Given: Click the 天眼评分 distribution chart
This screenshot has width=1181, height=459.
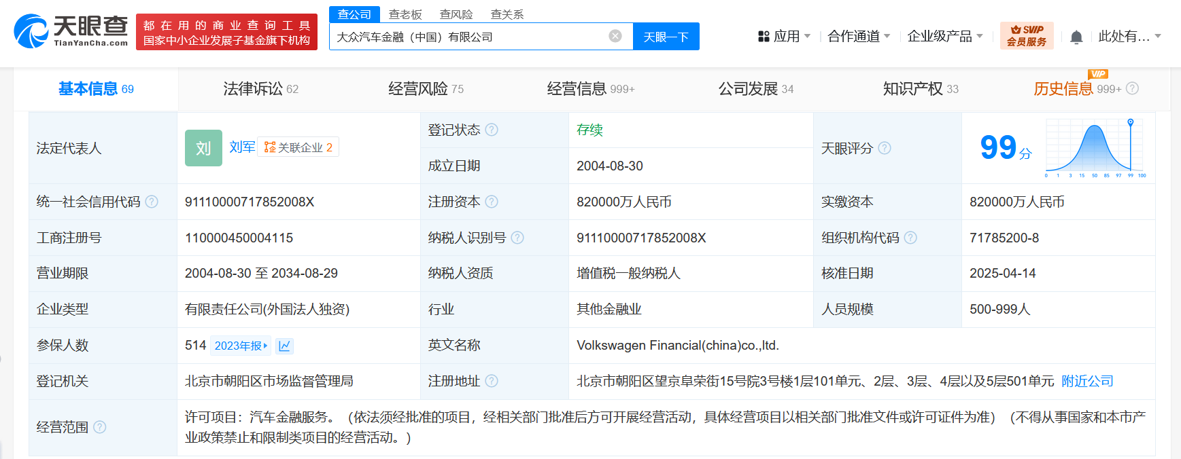Looking at the screenshot, I should (1095, 148).
